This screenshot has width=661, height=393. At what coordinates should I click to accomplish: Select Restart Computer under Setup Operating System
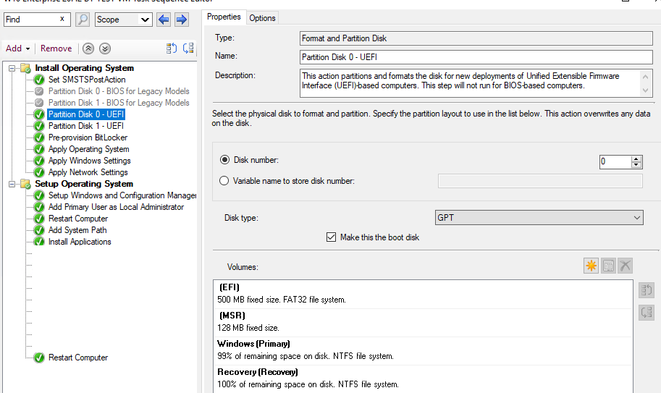click(x=78, y=219)
